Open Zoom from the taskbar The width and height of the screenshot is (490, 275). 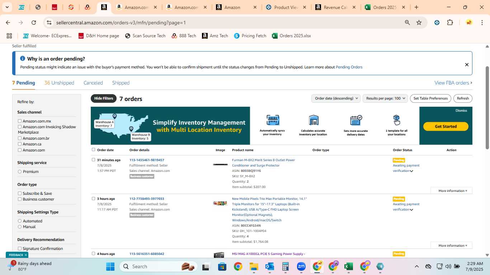[x=301, y=266]
